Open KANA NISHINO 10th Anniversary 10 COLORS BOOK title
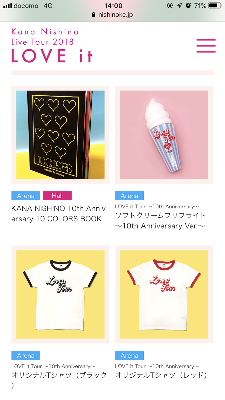 click(x=58, y=213)
